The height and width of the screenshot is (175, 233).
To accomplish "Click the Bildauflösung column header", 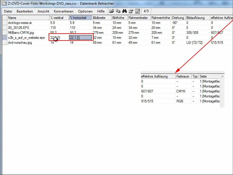I will coord(198,18).
